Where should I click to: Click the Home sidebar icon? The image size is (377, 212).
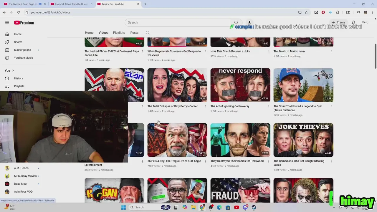coord(7,34)
